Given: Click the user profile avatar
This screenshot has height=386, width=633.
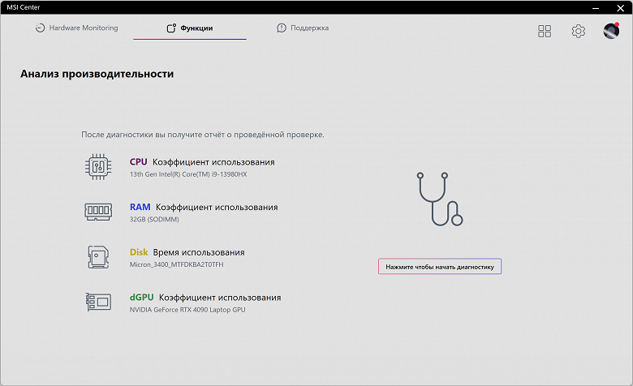Looking at the screenshot, I should pos(611,31).
